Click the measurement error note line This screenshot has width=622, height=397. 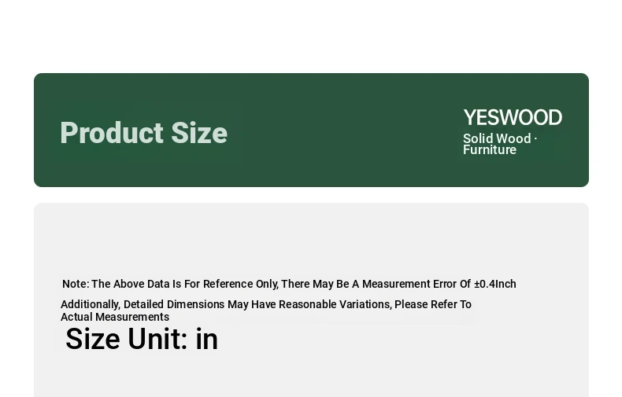[x=289, y=284]
